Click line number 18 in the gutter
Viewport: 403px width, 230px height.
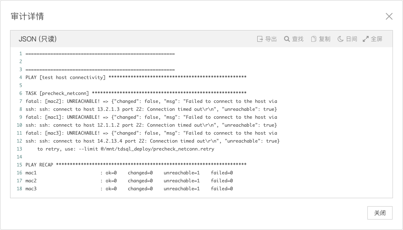point(19,189)
